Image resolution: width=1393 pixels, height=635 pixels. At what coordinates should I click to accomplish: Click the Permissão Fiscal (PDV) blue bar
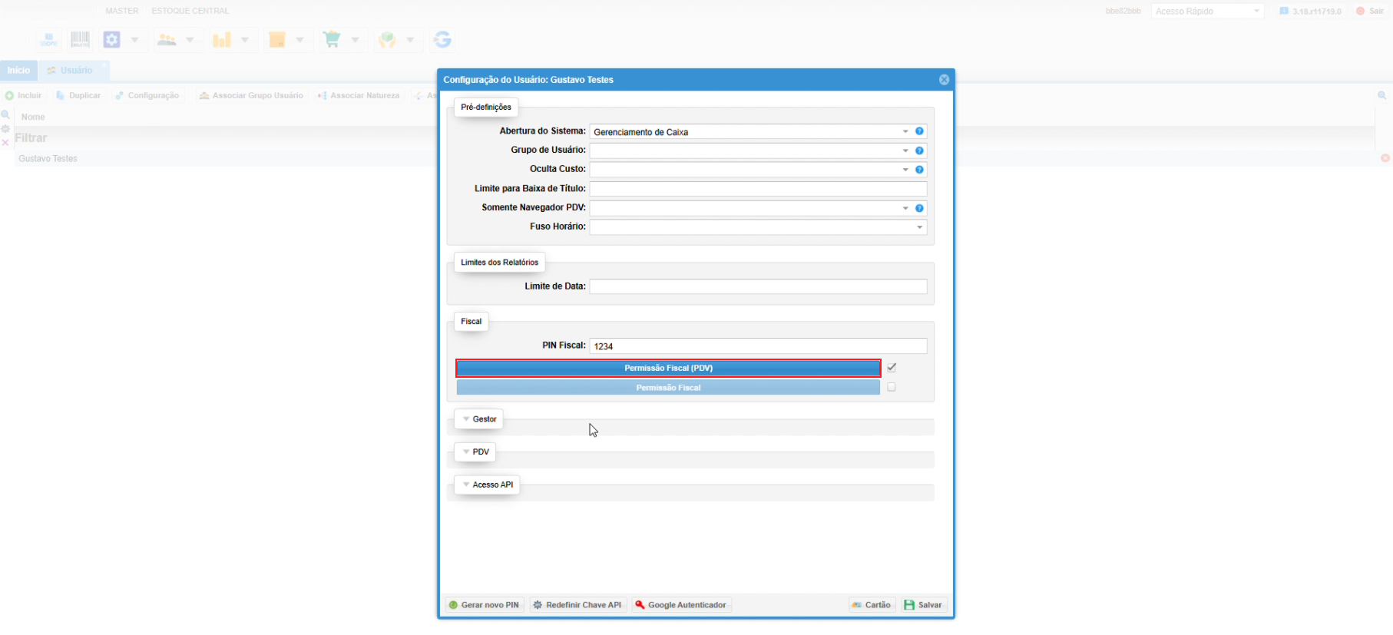click(668, 369)
